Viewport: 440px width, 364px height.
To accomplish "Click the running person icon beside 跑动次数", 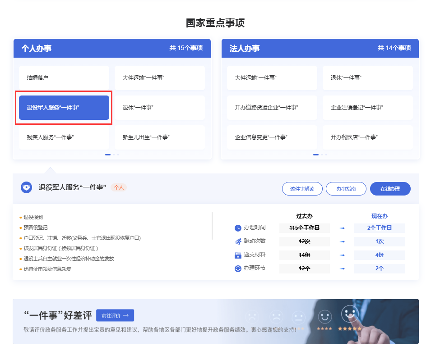I will point(238,241).
